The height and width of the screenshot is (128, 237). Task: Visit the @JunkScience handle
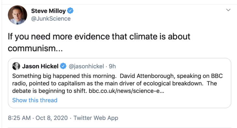(51, 19)
